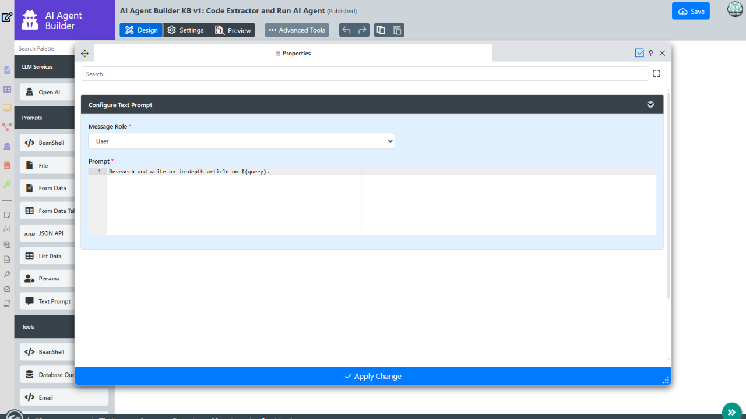
Task: Open the quick edit pencil icon
Action: pos(7,17)
